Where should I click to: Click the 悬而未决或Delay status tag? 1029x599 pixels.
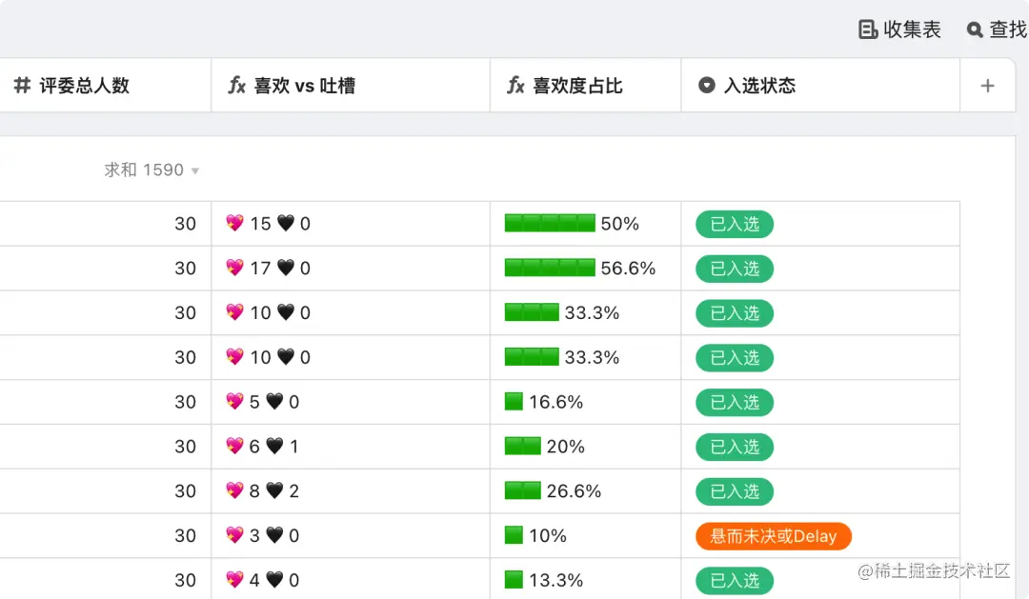point(774,536)
